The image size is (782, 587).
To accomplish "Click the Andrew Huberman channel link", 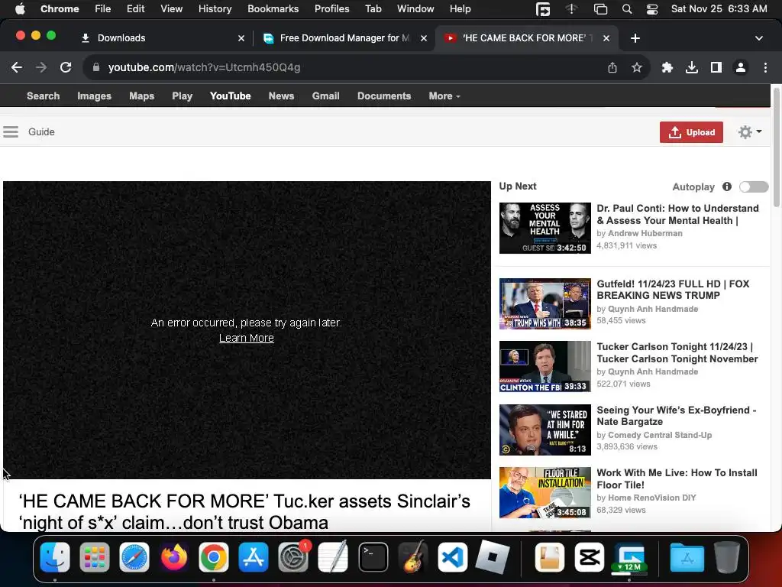I will [645, 233].
